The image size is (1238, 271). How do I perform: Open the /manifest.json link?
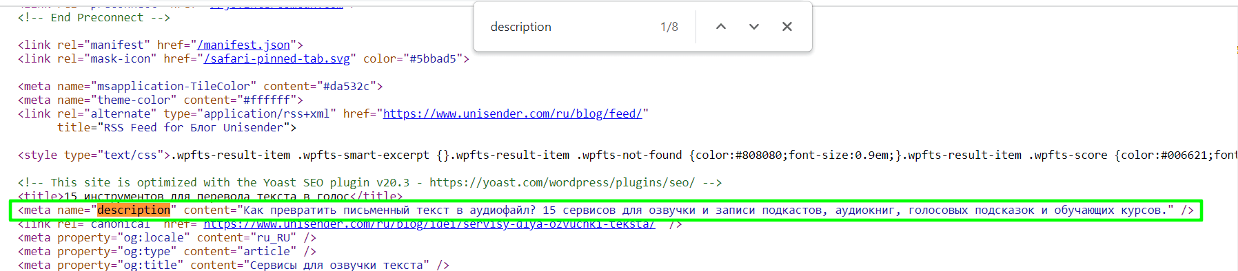244,45
